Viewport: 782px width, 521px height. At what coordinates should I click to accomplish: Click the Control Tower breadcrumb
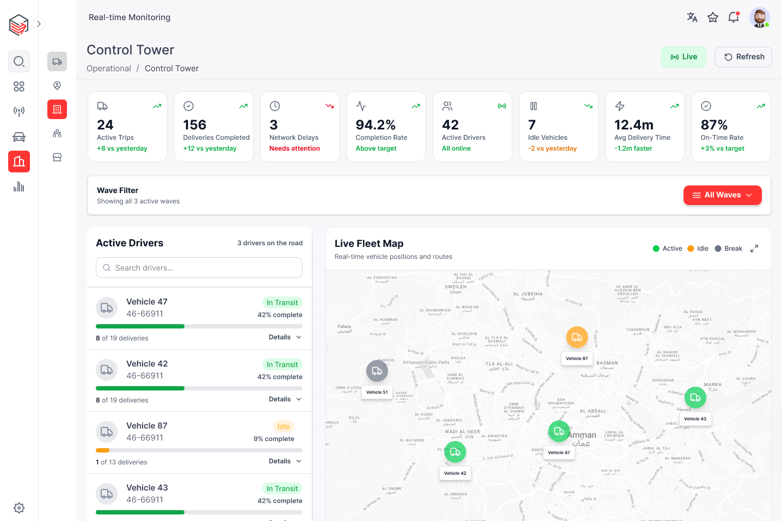click(x=171, y=69)
